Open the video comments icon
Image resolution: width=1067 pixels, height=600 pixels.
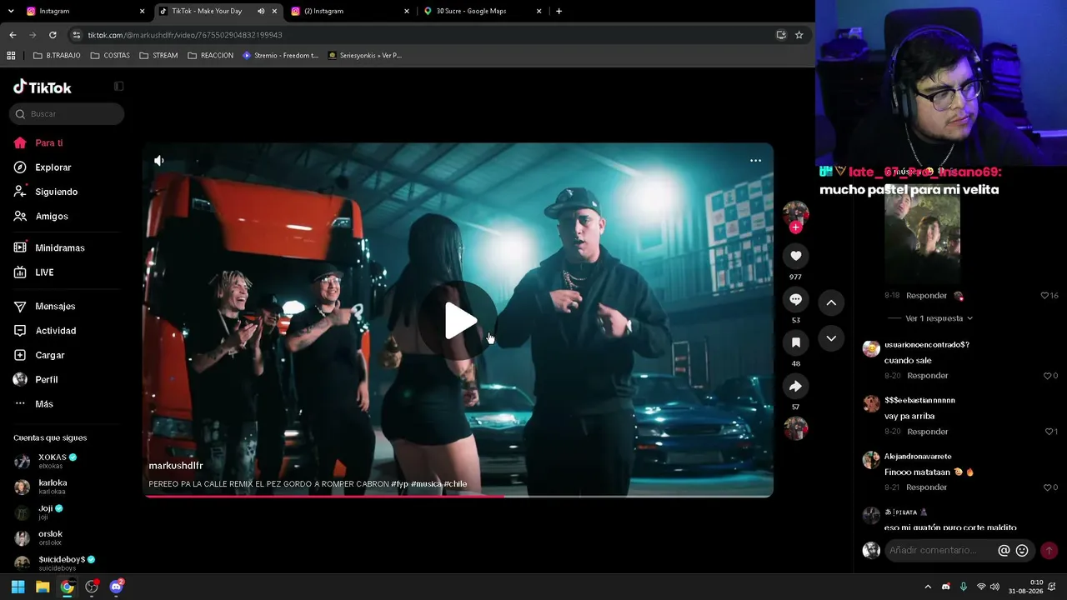click(x=795, y=299)
